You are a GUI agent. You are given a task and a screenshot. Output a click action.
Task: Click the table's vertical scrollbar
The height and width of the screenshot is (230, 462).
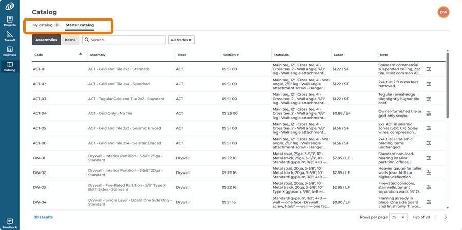(x=448, y=85)
